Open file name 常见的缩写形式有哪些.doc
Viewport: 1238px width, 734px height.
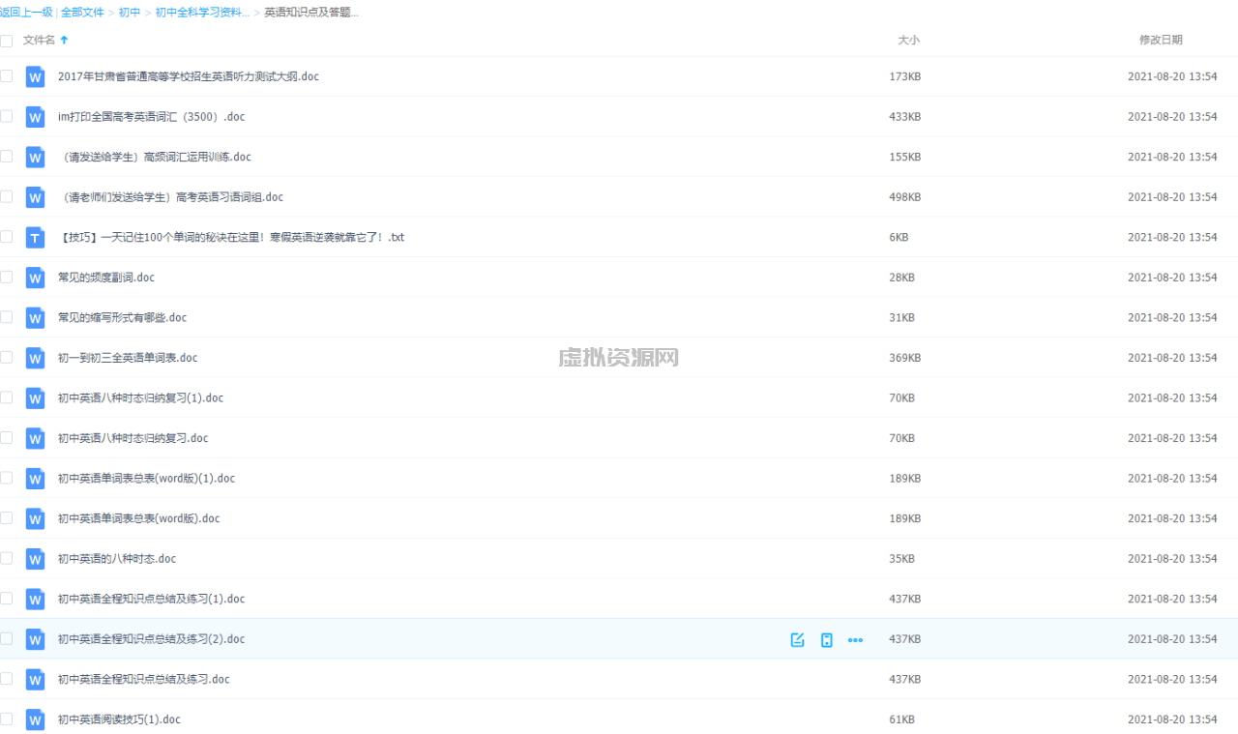122,317
